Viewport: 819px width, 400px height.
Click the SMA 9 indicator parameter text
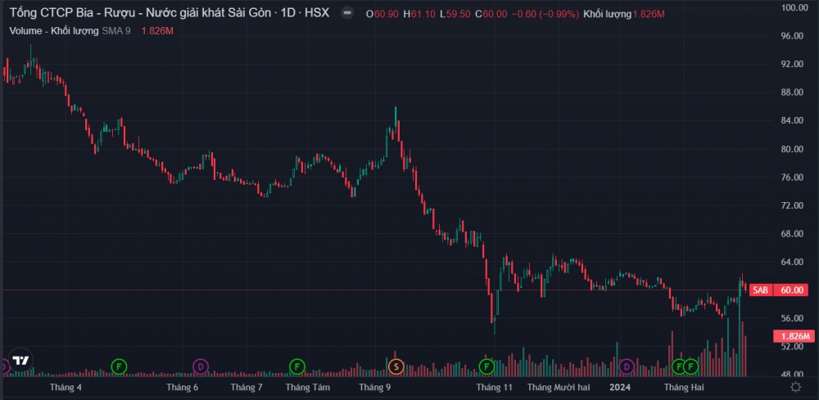tap(116, 31)
